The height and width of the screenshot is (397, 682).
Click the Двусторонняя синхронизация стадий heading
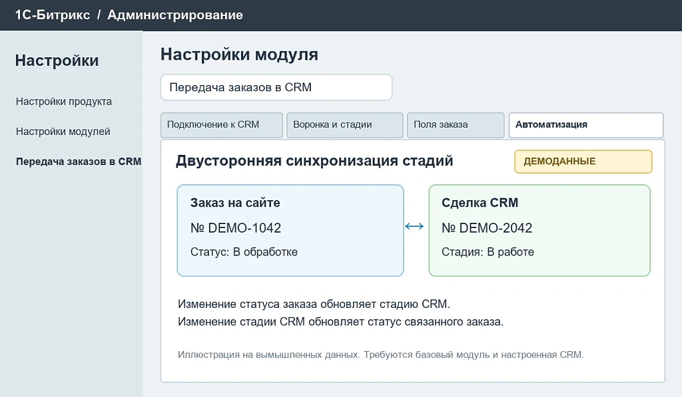(x=314, y=161)
